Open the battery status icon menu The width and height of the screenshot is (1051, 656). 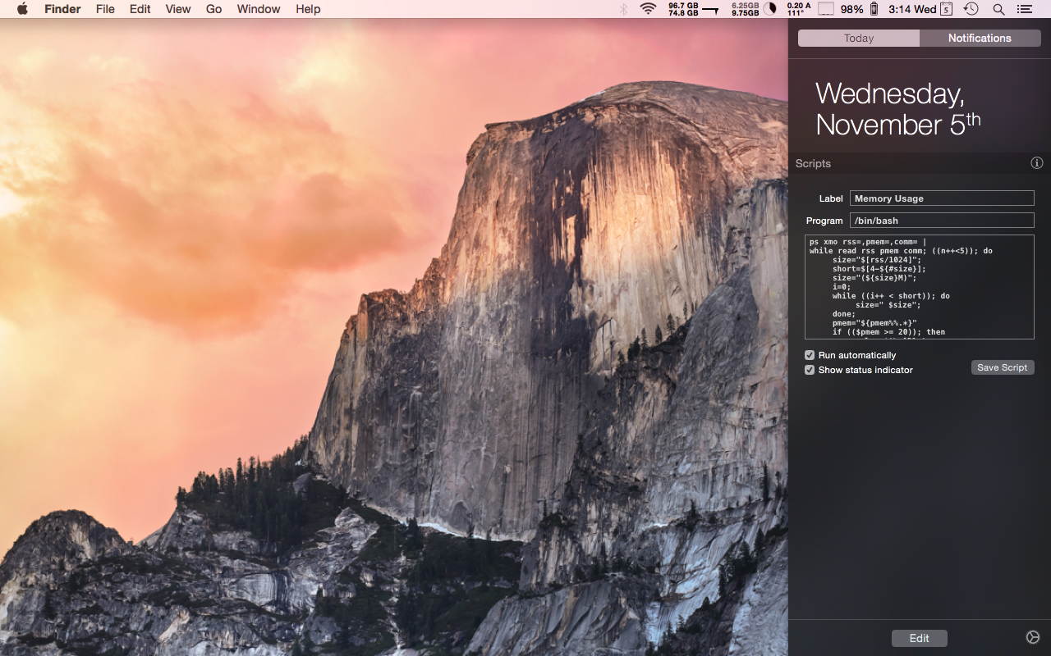[874, 9]
